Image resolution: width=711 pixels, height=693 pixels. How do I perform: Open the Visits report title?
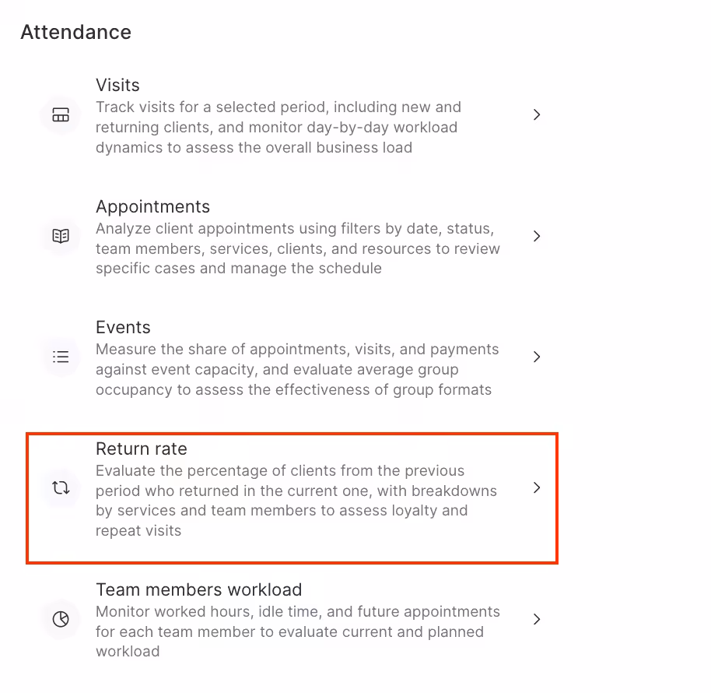pyautogui.click(x=117, y=85)
